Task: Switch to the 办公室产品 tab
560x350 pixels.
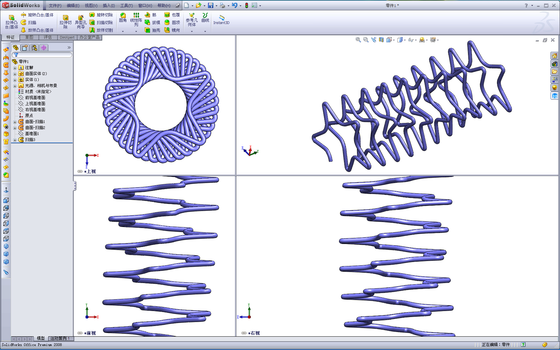Action: (89, 37)
